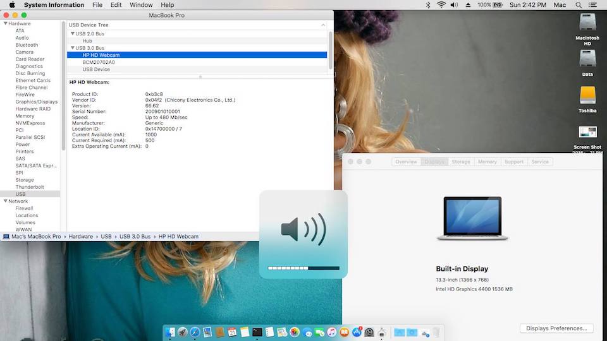This screenshot has width=607, height=341.
Task: Click Bluetooth icon in menu bar
Action: pyautogui.click(x=428, y=5)
